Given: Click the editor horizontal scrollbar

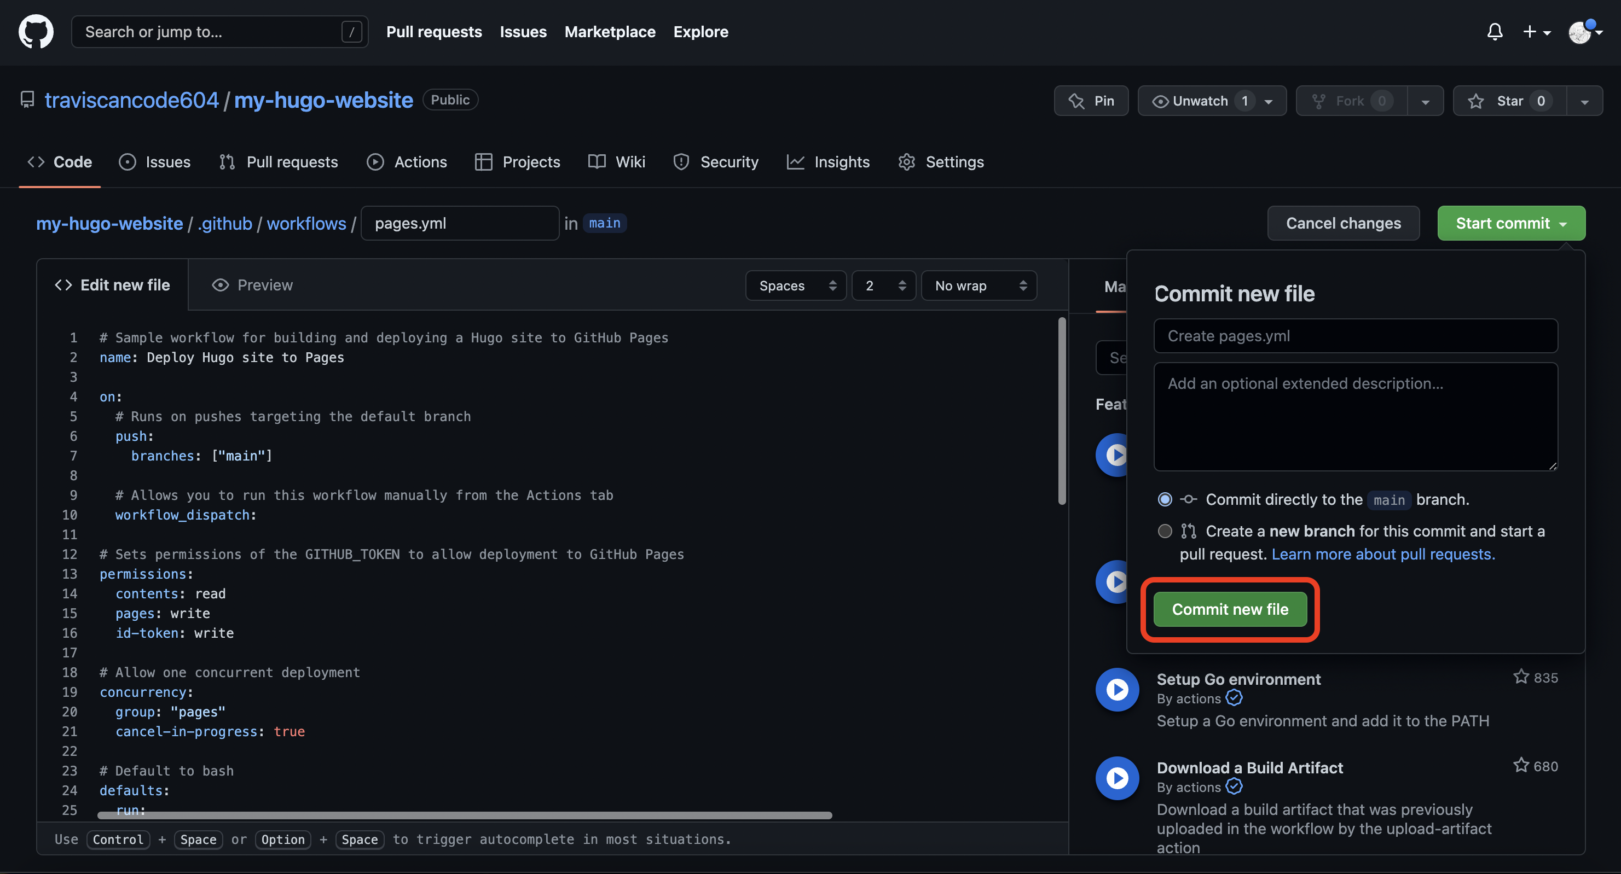Looking at the screenshot, I should [x=465, y=815].
